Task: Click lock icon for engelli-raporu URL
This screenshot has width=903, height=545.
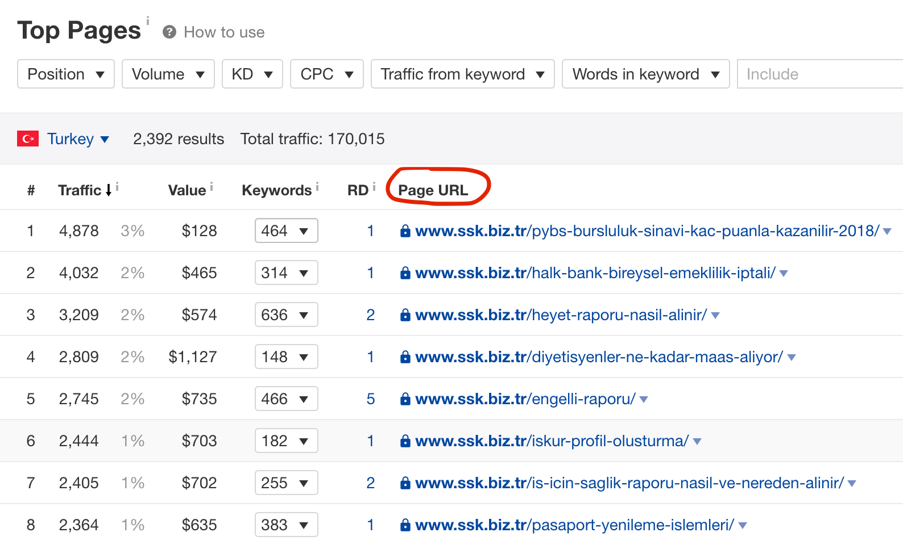Action: (405, 399)
